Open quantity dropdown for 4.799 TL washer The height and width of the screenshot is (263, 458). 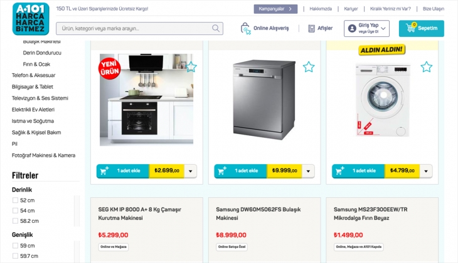426,170
